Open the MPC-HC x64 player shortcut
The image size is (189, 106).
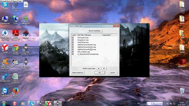pyautogui.click(x=16, y=63)
